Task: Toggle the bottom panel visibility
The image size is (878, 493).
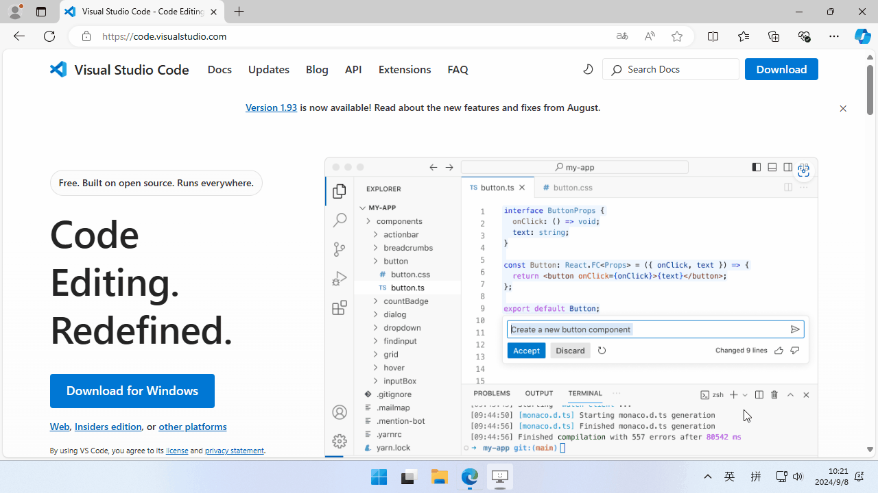Action: click(772, 167)
